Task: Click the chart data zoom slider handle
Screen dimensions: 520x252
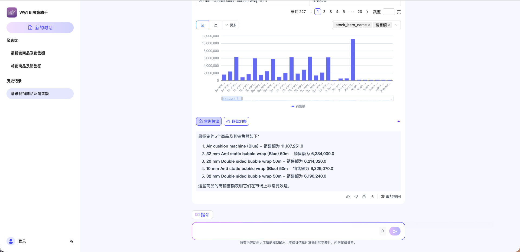Action: click(242, 99)
